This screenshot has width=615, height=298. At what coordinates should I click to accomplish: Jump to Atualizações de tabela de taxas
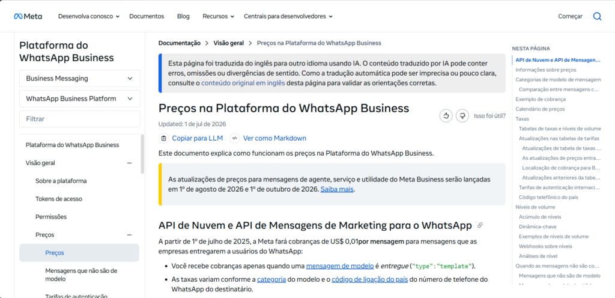click(x=562, y=148)
